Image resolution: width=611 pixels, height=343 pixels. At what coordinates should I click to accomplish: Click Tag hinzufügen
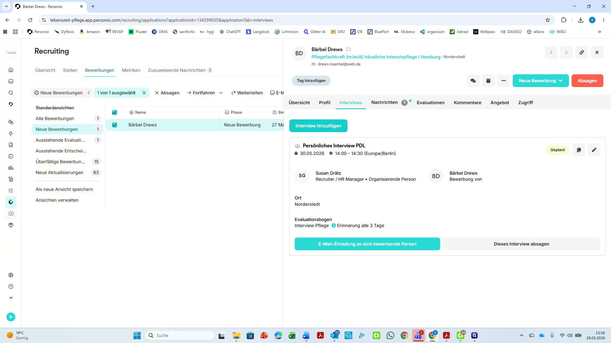(x=311, y=81)
